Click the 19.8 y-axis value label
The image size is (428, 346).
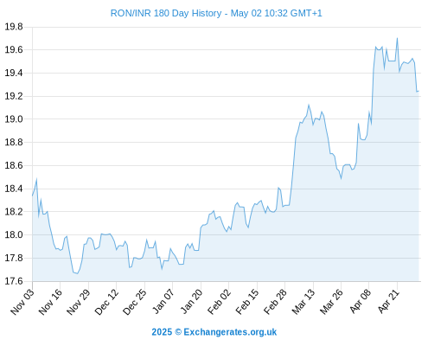[x=14, y=27]
